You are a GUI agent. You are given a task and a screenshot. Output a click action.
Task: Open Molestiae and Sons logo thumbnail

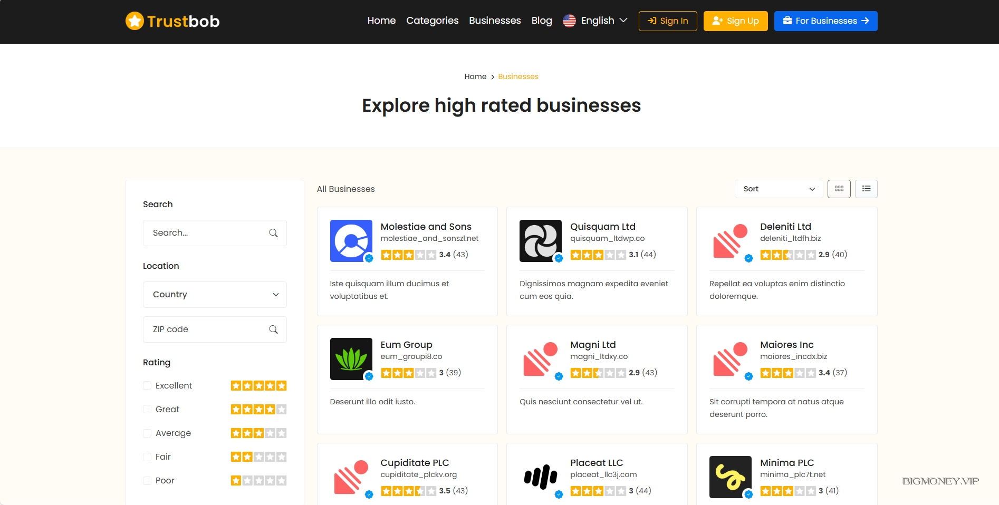(x=351, y=241)
